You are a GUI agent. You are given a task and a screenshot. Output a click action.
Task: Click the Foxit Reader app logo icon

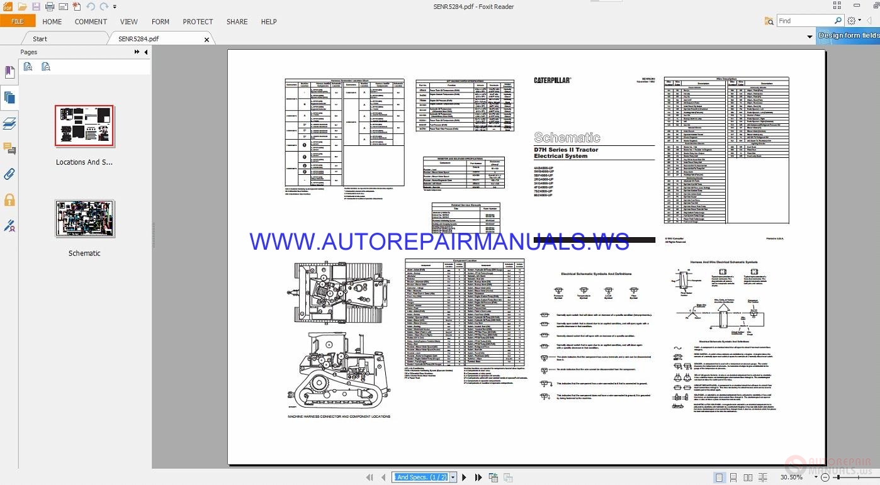8,7
